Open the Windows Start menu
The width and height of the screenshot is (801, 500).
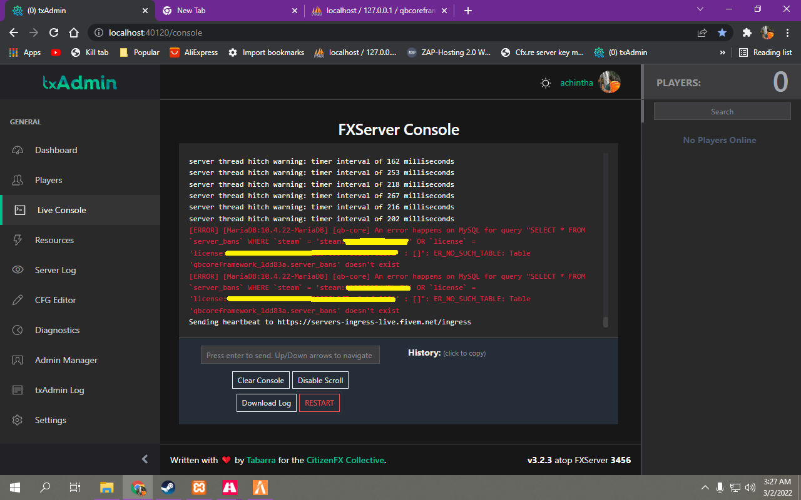15,487
